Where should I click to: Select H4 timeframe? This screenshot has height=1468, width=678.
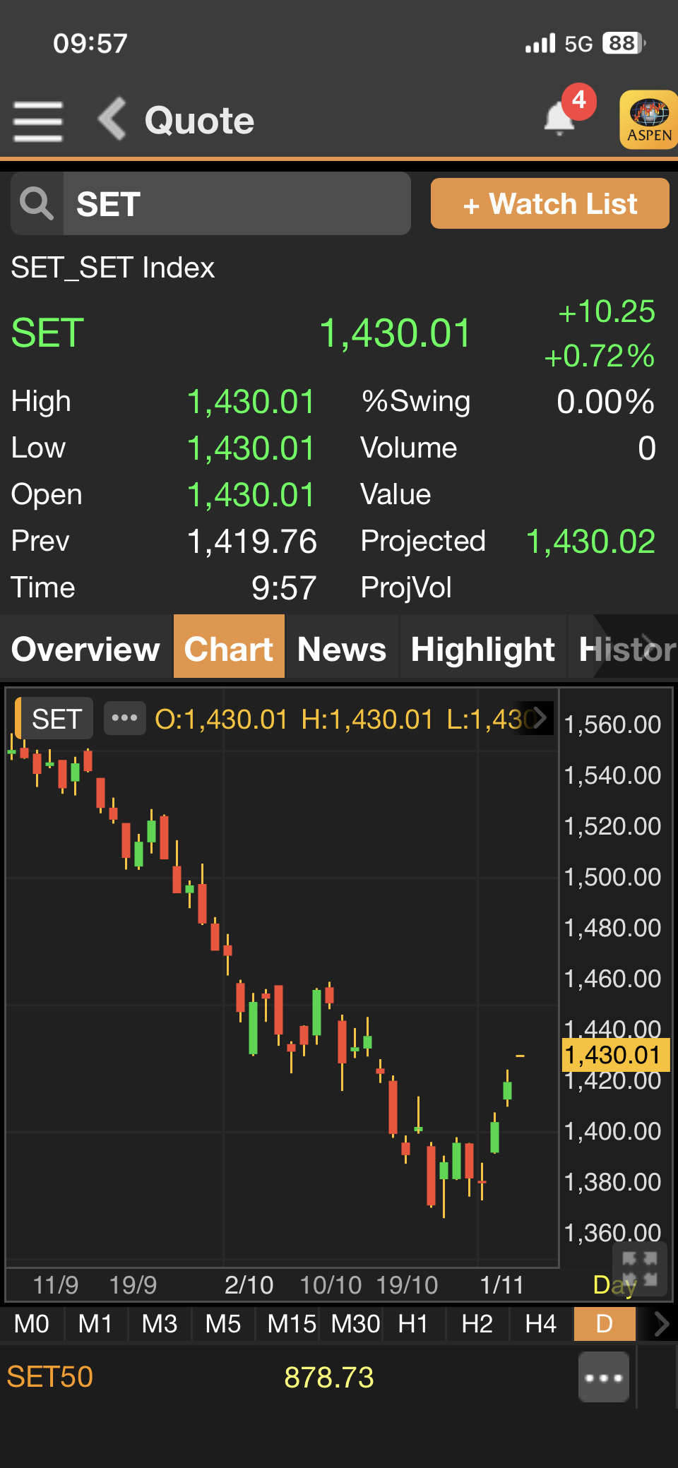[541, 1323]
